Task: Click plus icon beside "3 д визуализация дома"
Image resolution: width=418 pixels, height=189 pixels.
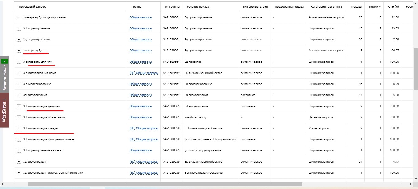Action: (19, 73)
